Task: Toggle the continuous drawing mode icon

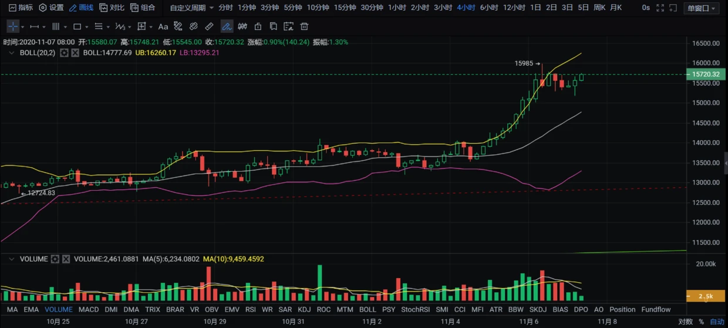Action: (226, 26)
